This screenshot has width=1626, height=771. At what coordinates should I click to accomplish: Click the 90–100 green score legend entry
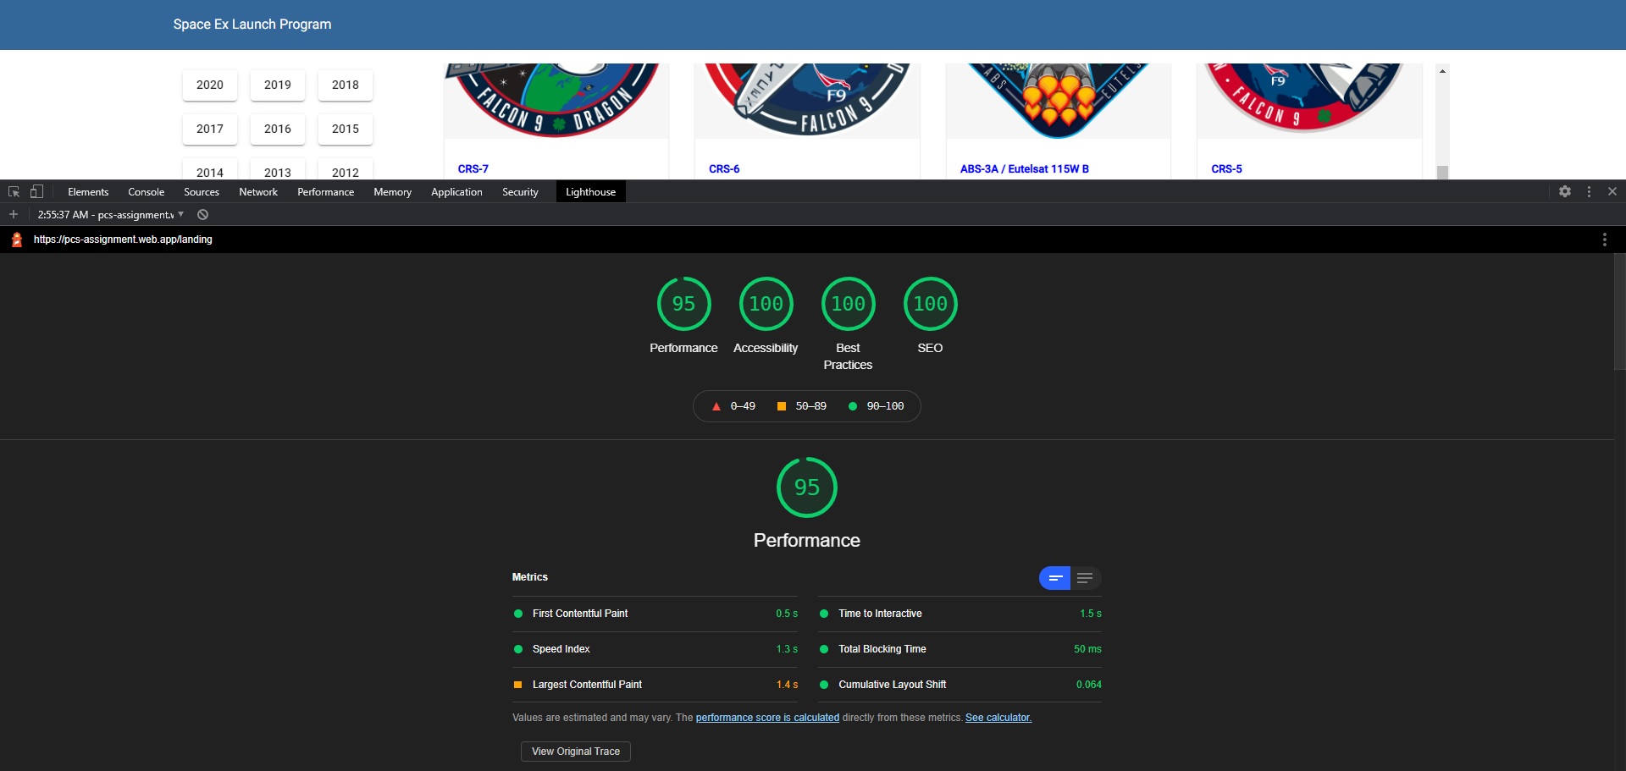point(877,406)
